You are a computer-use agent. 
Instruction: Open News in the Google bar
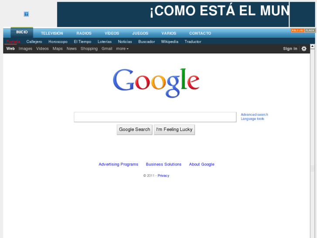(x=72, y=48)
